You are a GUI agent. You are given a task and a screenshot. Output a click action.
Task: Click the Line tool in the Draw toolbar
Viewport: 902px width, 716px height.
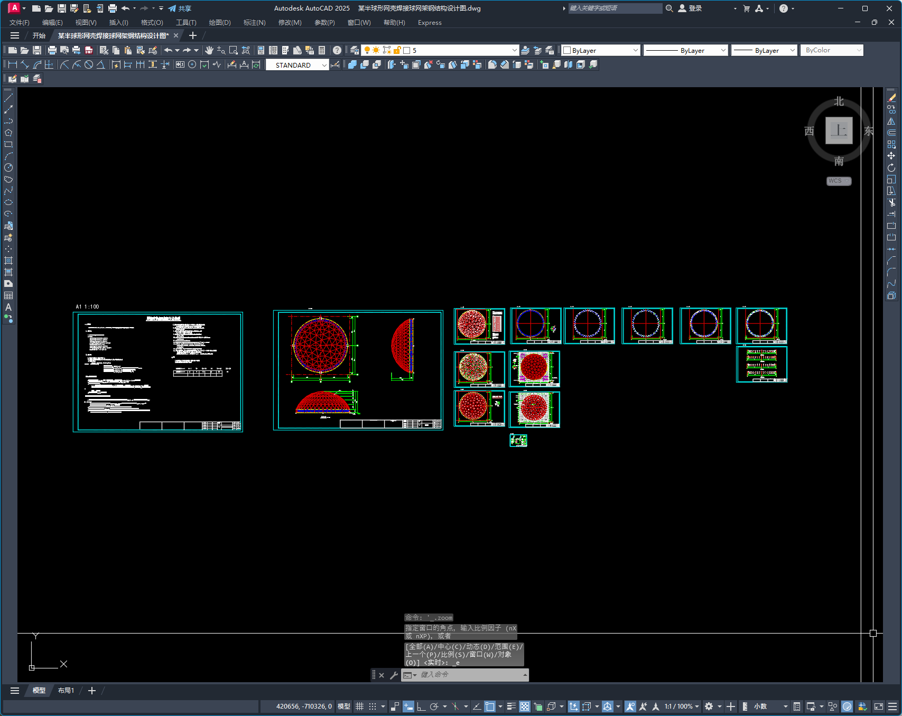[x=8, y=98]
